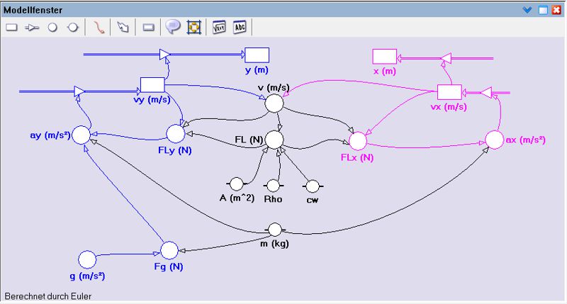The width and height of the screenshot is (567, 304).
Task: Maximize the Modellfenster panel
Action: (x=542, y=10)
